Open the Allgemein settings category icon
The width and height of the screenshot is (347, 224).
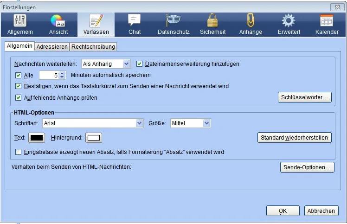(x=20, y=25)
